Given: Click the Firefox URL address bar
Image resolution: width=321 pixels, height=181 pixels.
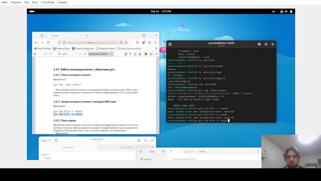Looking at the screenshot, I should tap(92, 42).
